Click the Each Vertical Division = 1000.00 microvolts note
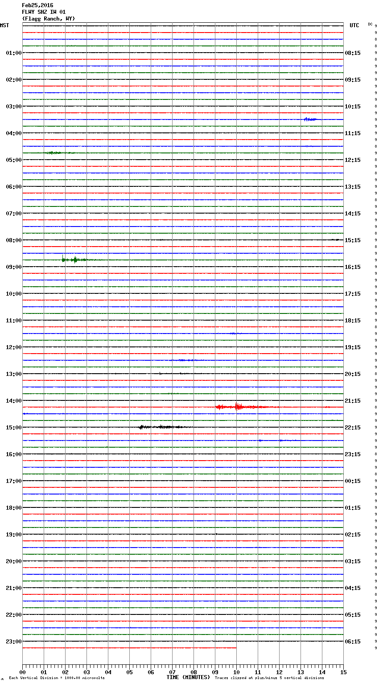Screen dimensions: 379x684 point(57,678)
